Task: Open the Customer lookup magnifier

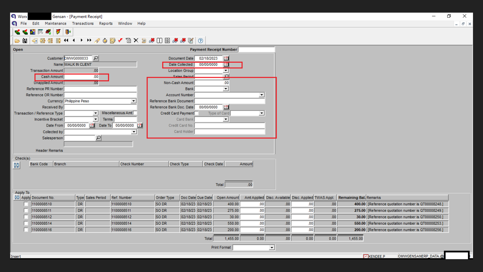Action: (96, 58)
